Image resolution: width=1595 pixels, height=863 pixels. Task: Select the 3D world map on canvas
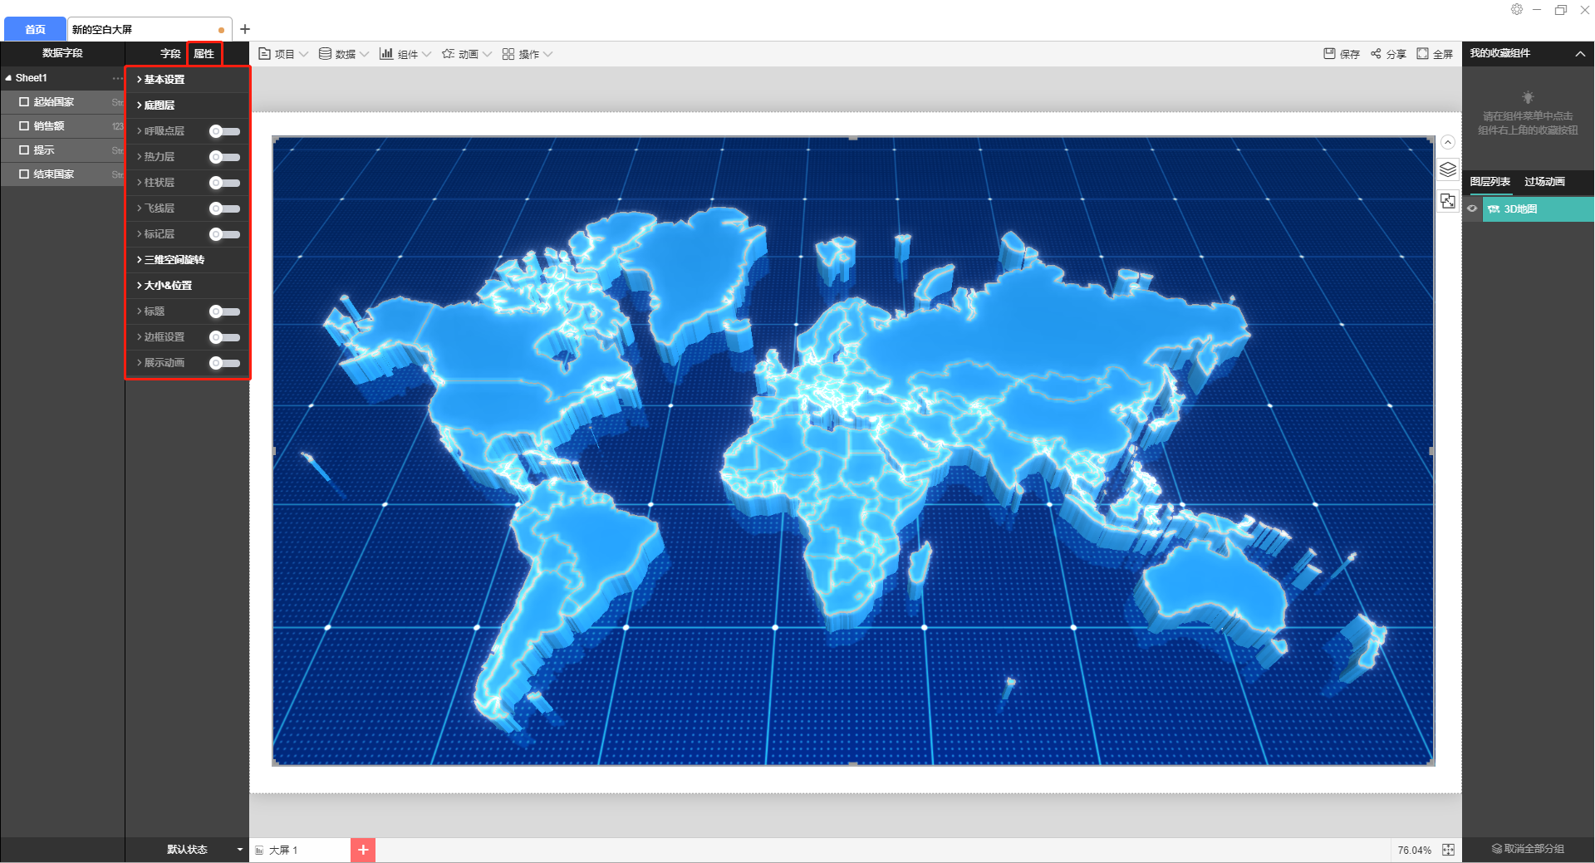tap(853, 451)
